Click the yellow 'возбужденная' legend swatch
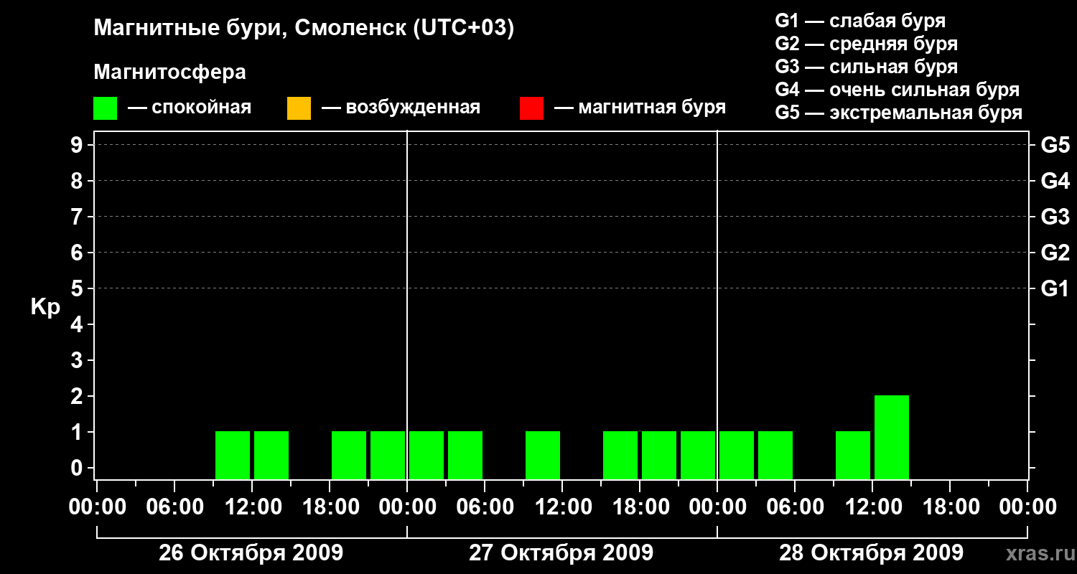Screen dimensions: 1077x574 (x=299, y=108)
